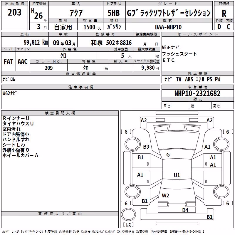235x235 pixels.
Task: Click the exterior grade D
Action: tap(219, 27)
